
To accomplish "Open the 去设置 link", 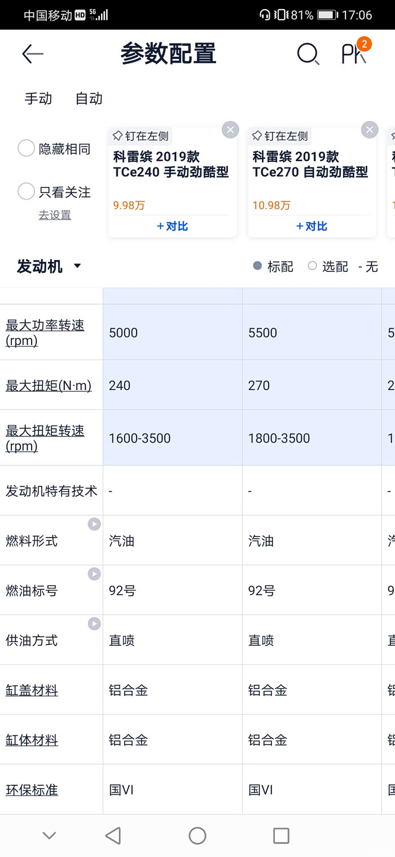I will [x=55, y=215].
